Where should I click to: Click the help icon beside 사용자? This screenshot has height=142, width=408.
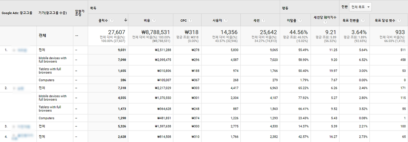(226, 20)
